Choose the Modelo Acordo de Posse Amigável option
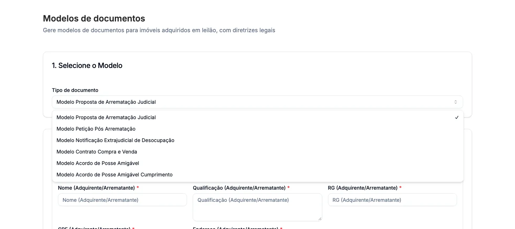The width and height of the screenshot is (515, 229). (257, 163)
